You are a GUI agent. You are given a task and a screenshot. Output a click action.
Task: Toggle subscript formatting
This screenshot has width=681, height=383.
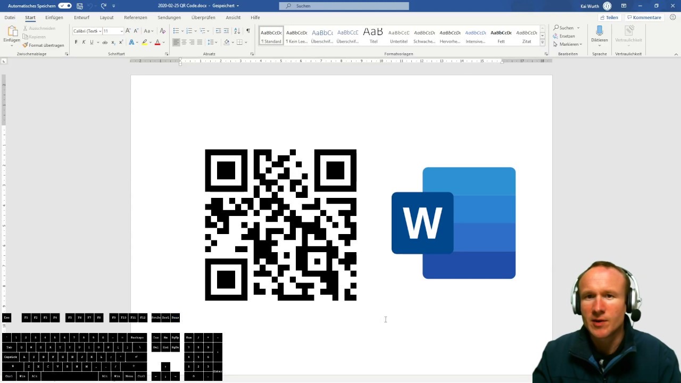coord(113,42)
